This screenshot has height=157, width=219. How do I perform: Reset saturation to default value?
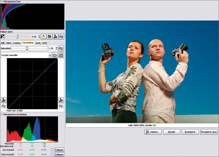(61, 48)
